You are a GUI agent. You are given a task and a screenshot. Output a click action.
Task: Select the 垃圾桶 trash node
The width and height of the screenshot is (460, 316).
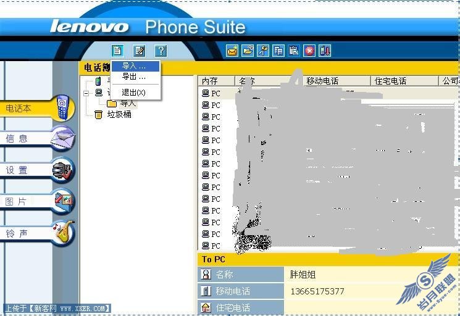113,114
